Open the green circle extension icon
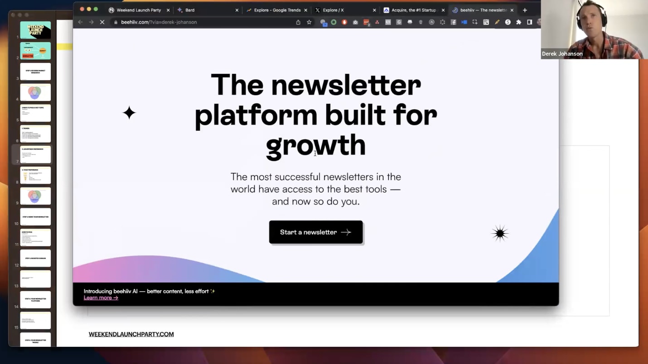The width and height of the screenshot is (648, 364). pyautogui.click(x=334, y=22)
